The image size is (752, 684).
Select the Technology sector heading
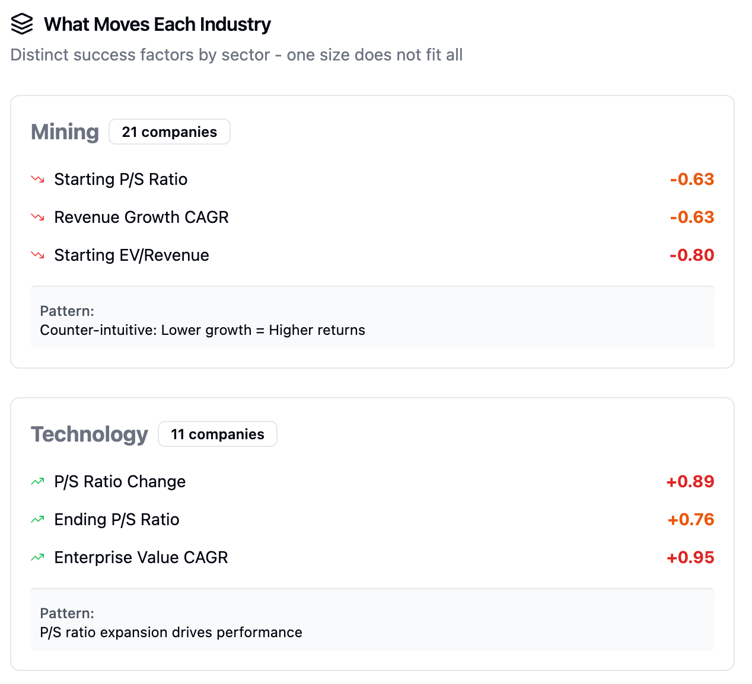[x=90, y=434]
